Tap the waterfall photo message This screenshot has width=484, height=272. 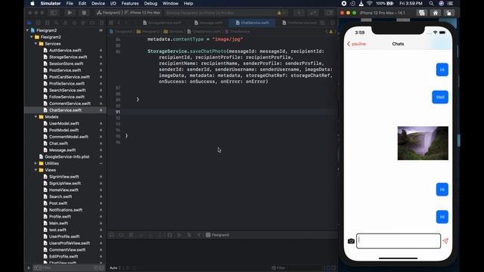click(x=423, y=143)
